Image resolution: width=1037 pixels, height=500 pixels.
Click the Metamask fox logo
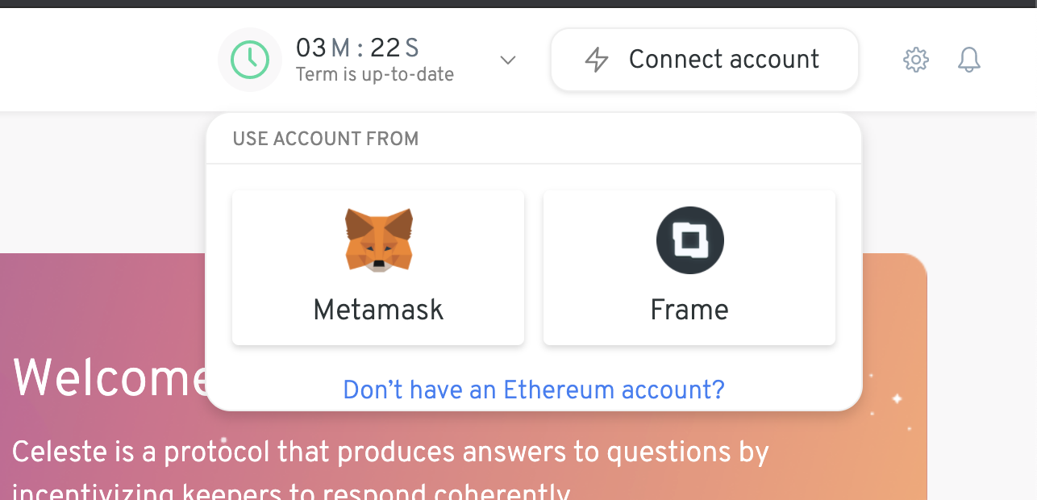coord(378,240)
